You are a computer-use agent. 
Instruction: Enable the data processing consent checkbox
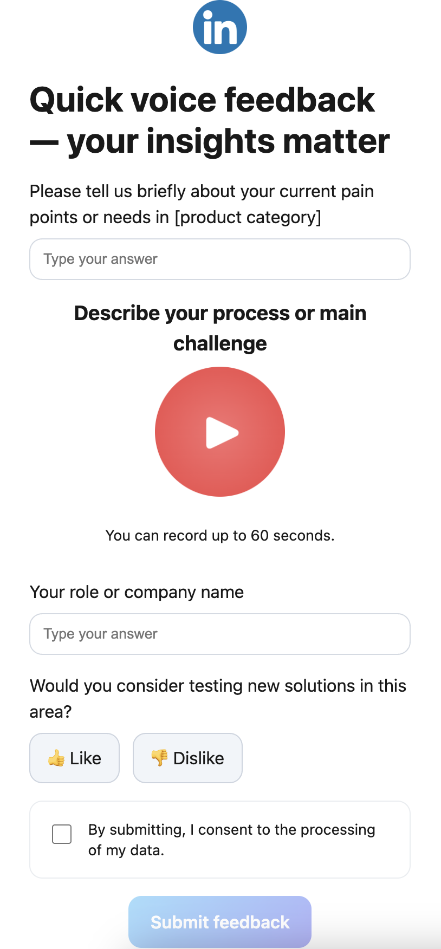[x=62, y=834]
